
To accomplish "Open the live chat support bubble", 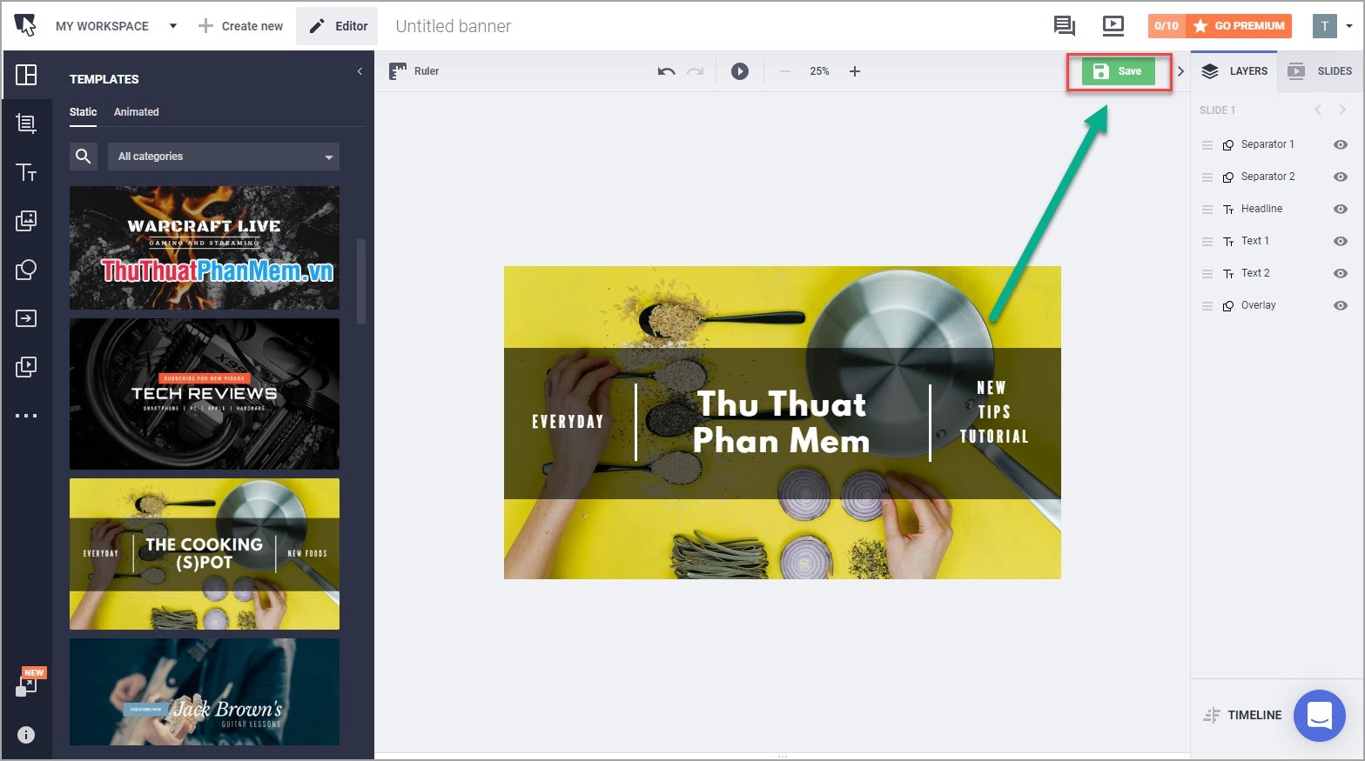I will point(1319,716).
